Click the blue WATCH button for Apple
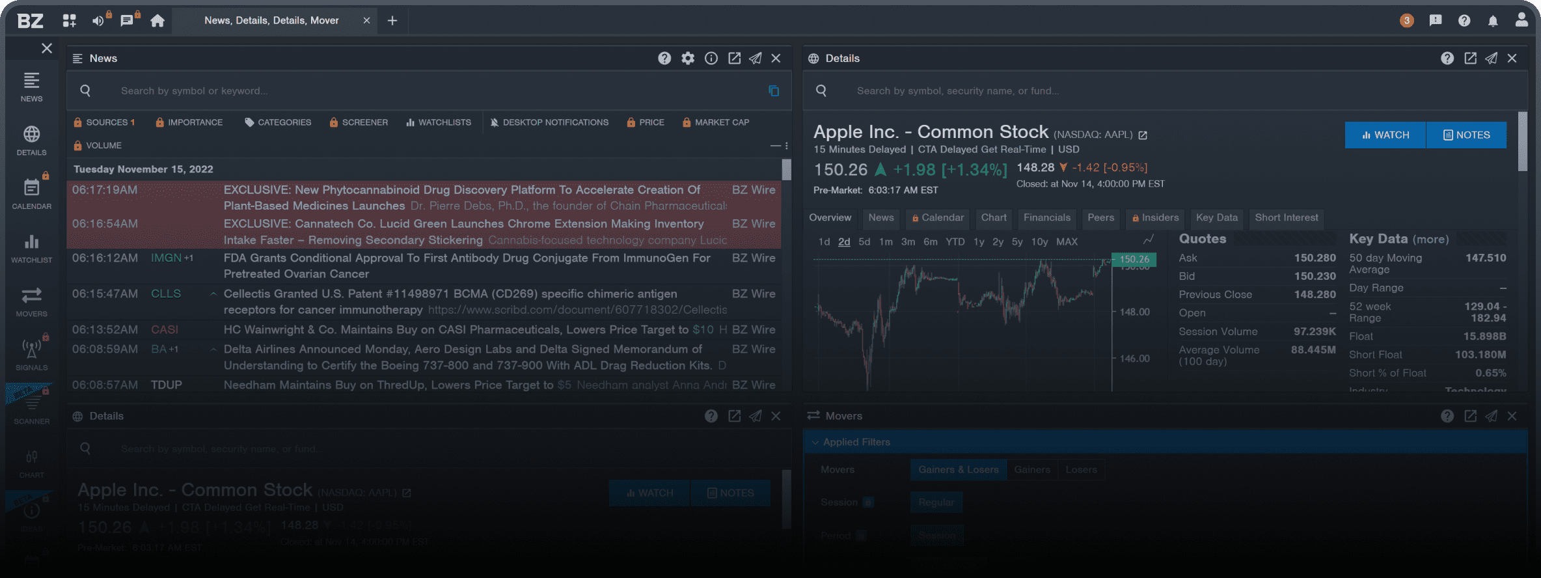 coord(1385,135)
